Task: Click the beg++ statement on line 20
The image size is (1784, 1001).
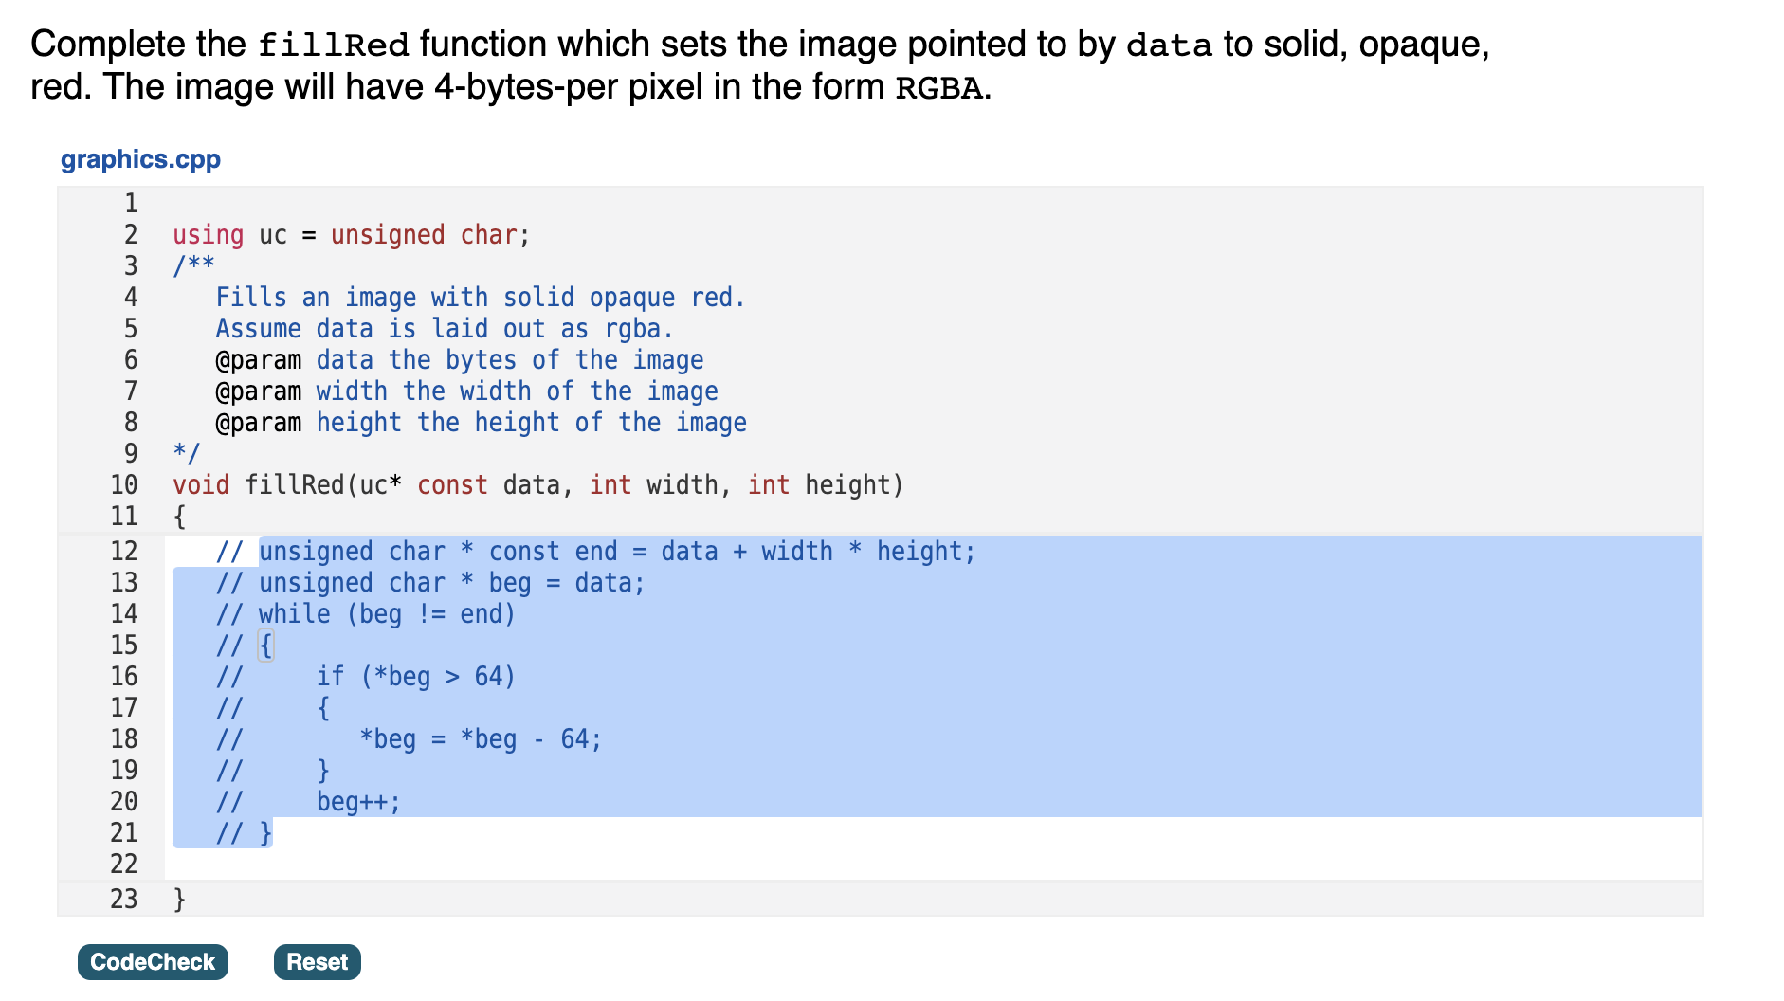Action: pyautogui.click(x=358, y=801)
